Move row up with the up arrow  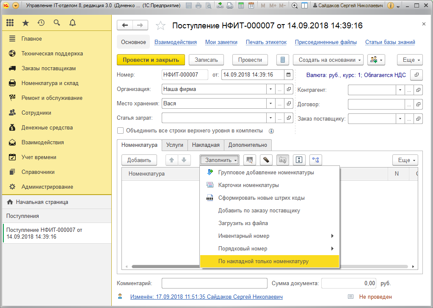(x=172, y=160)
